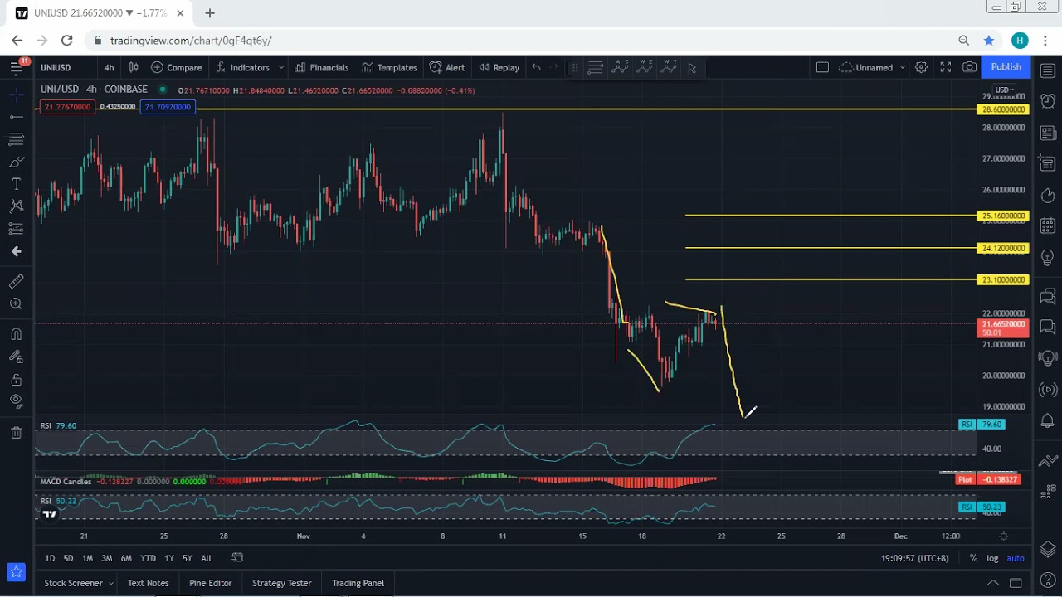This screenshot has height=597, width=1062.
Task: Open the alerts clock icon in right sidebar
Action: (1047, 101)
